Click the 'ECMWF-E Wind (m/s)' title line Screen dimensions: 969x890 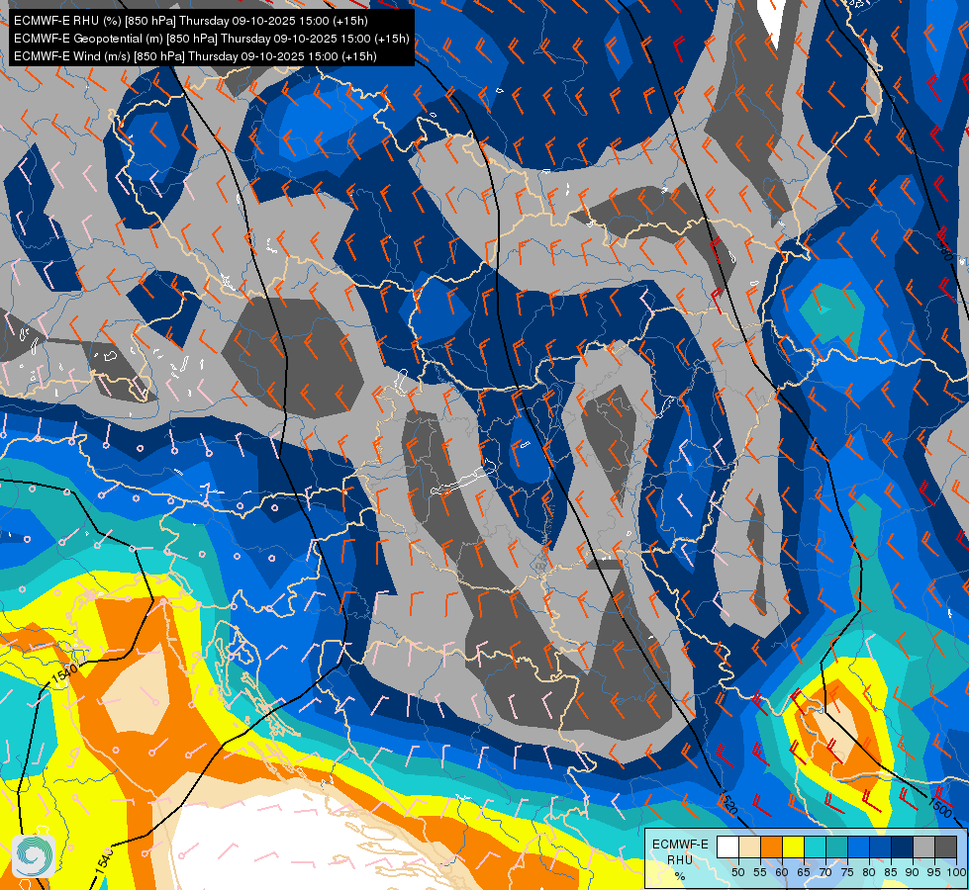195,56
